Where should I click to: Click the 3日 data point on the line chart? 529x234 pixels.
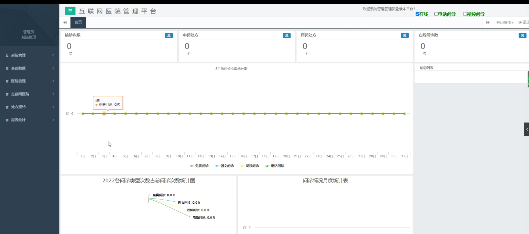coord(104,113)
